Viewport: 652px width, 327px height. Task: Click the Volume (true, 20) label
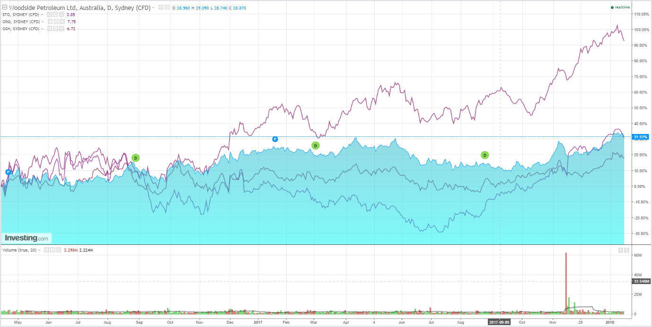[x=19, y=250]
